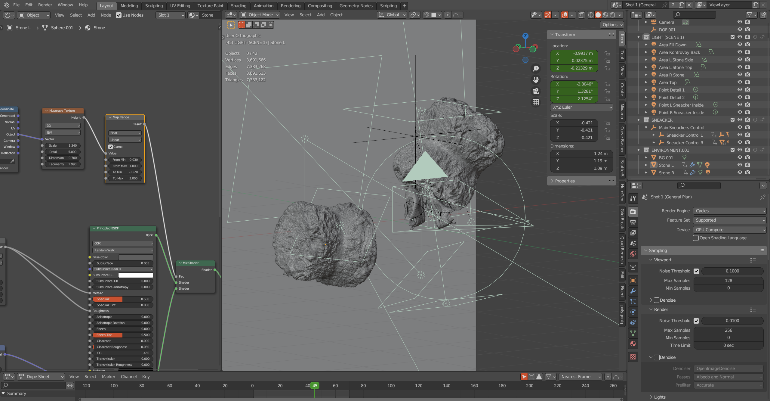Open the XYZ Euler rotation mode dropdown
Screen dimensions: 770x401
tap(581, 107)
